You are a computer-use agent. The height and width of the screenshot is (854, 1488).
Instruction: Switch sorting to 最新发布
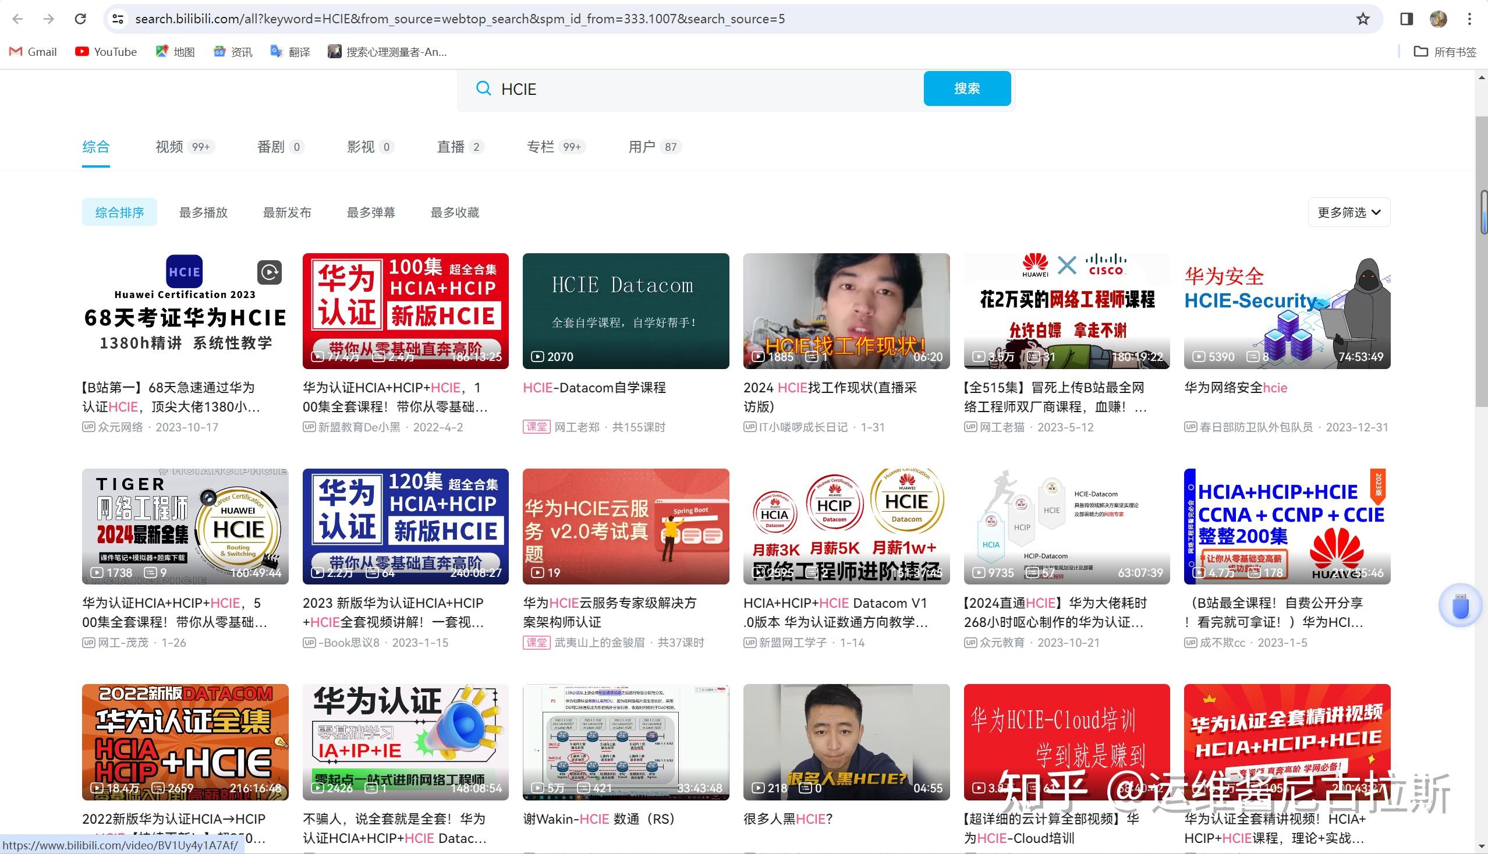tap(287, 212)
